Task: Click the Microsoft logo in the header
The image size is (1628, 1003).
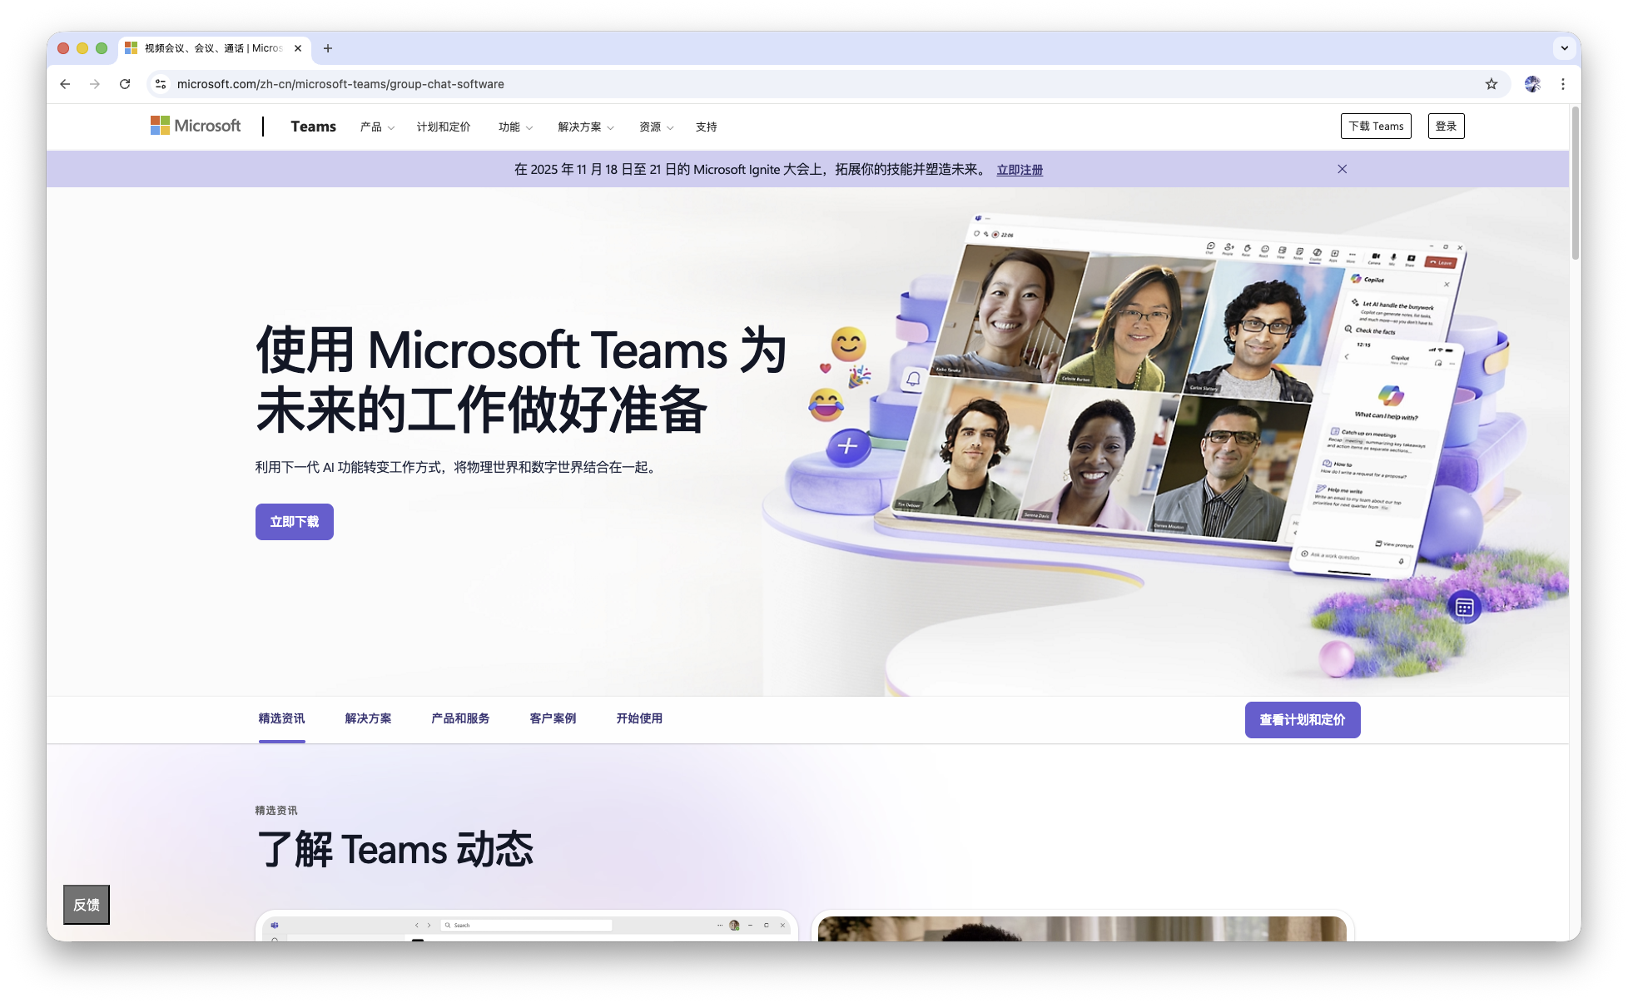Action: coord(196,126)
